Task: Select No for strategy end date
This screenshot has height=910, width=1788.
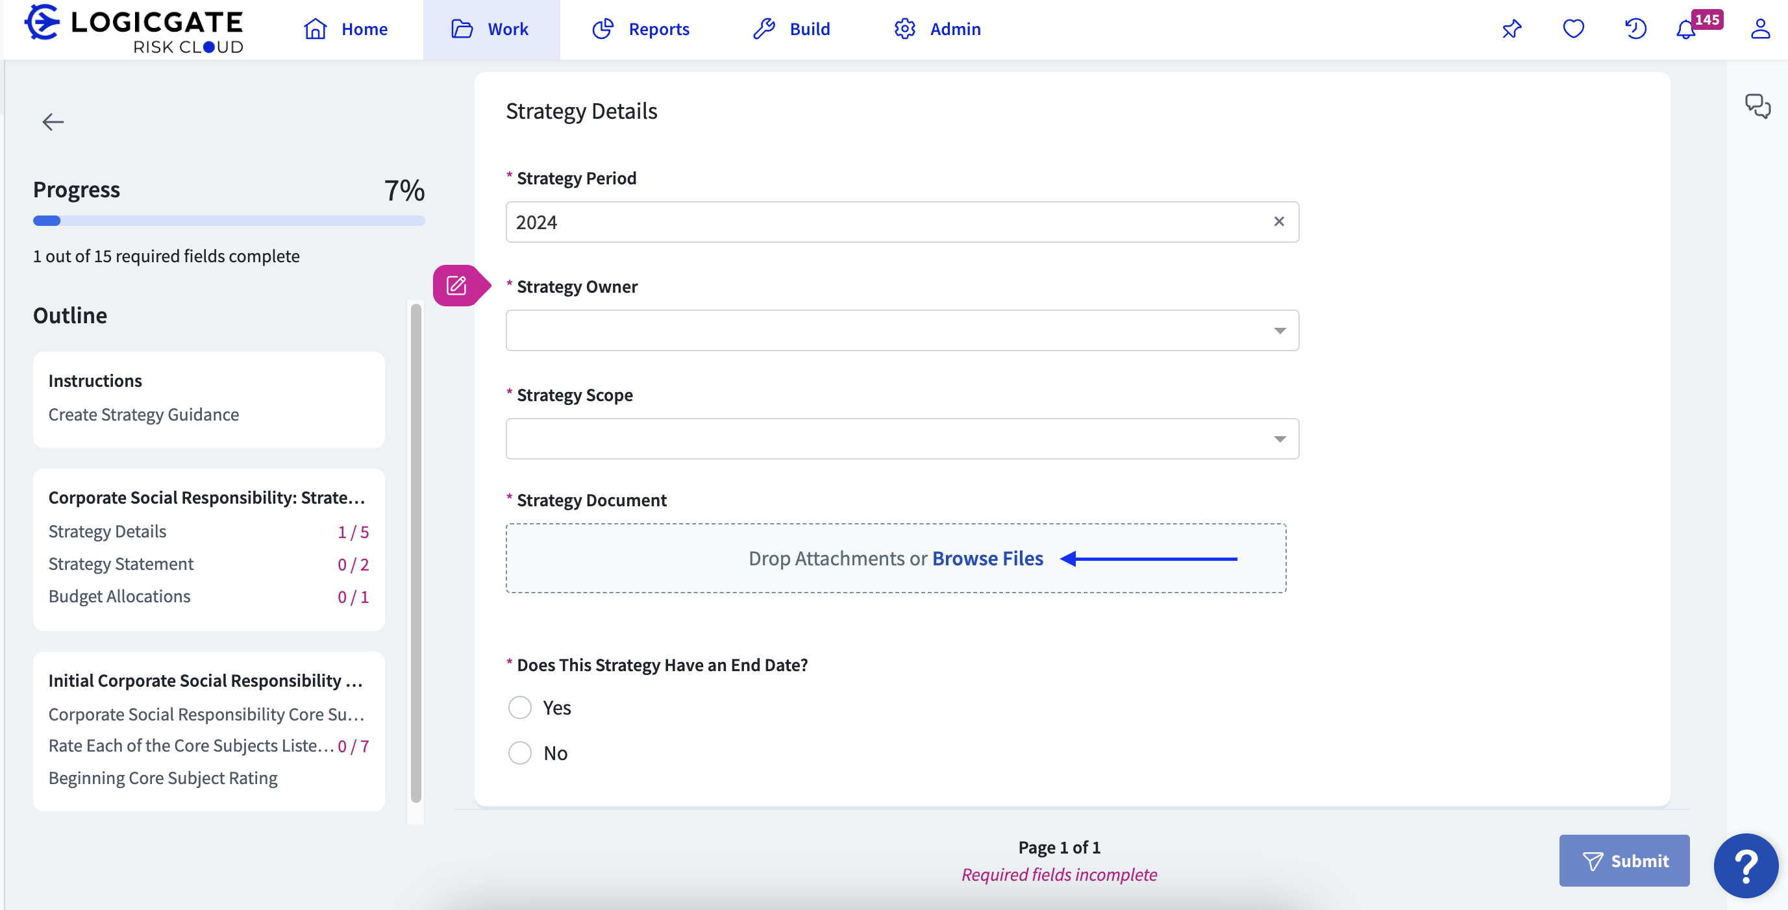Action: (x=520, y=752)
